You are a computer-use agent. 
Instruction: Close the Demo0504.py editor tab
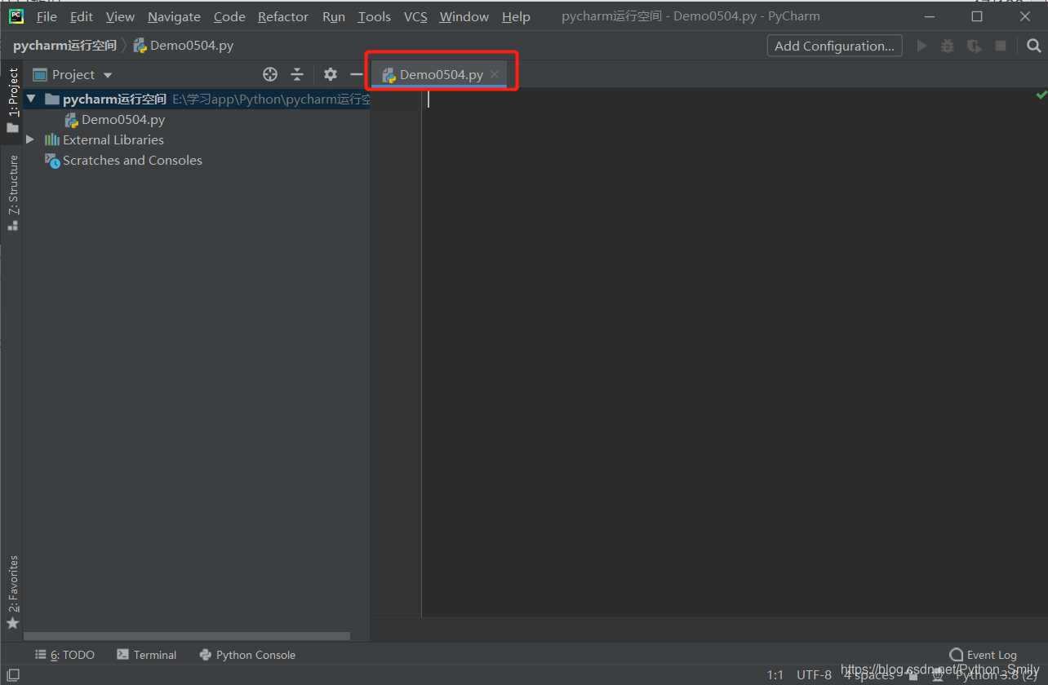(x=495, y=74)
